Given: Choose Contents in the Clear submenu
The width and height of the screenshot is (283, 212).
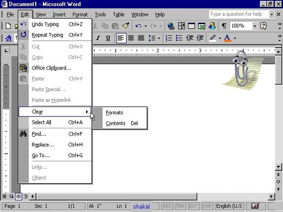Looking at the screenshot, I should pos(120,123).
